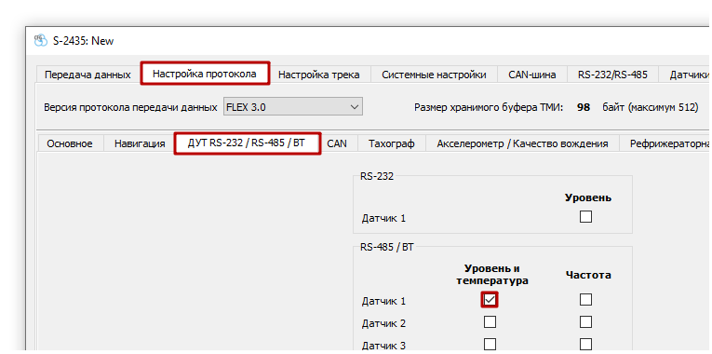Viewport: 712px width, 354px height.
Task: Click the Частота column header
Action: coord(588,275)
